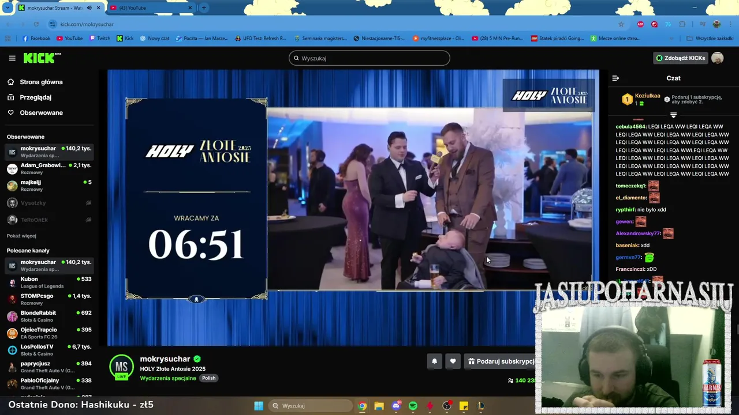Open Chrome from the taskbar
Image resolution: width=739 pixels, height=415 pixels.
coord(362,406)
